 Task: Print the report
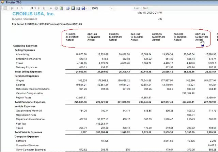pyautogui.click(x=68, y=8)
